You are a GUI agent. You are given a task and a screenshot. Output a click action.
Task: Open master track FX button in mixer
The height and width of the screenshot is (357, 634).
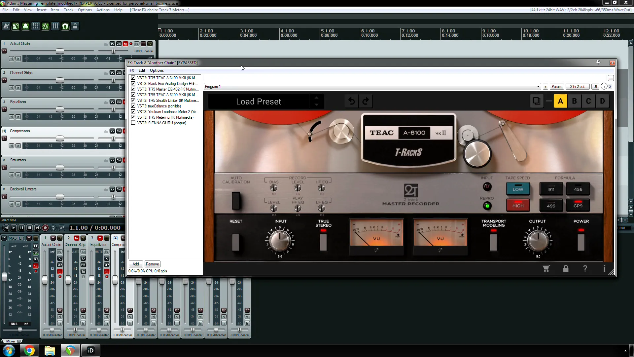pyautogui.click(x=36, y=266)
